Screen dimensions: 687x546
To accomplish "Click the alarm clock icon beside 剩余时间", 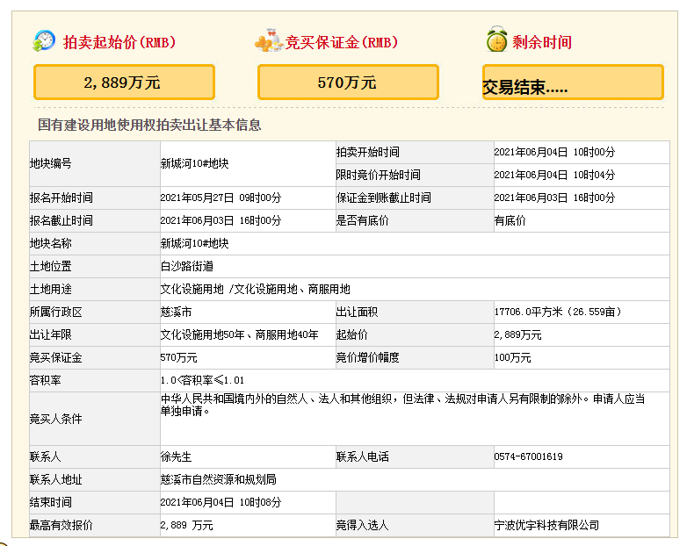I will click(x=496, y=39).
